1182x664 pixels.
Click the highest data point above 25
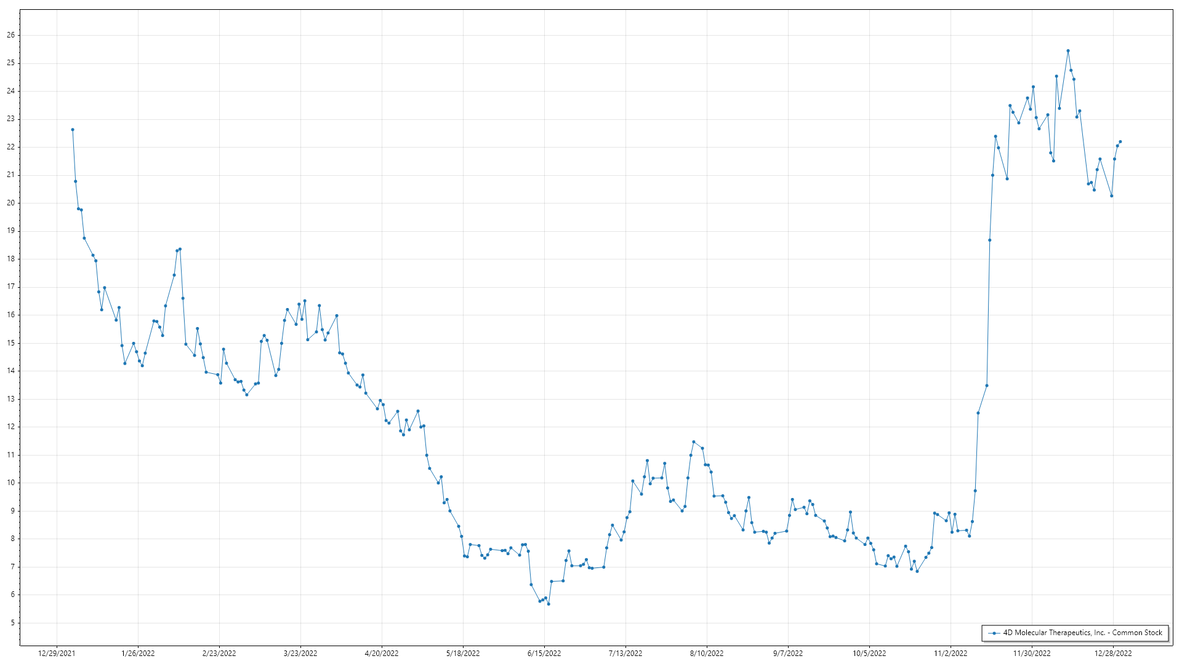coord(1068,51)
